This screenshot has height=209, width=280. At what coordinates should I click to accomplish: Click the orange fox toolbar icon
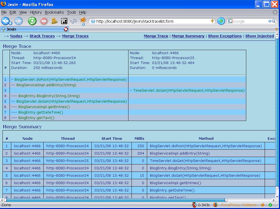pos(83,20)
